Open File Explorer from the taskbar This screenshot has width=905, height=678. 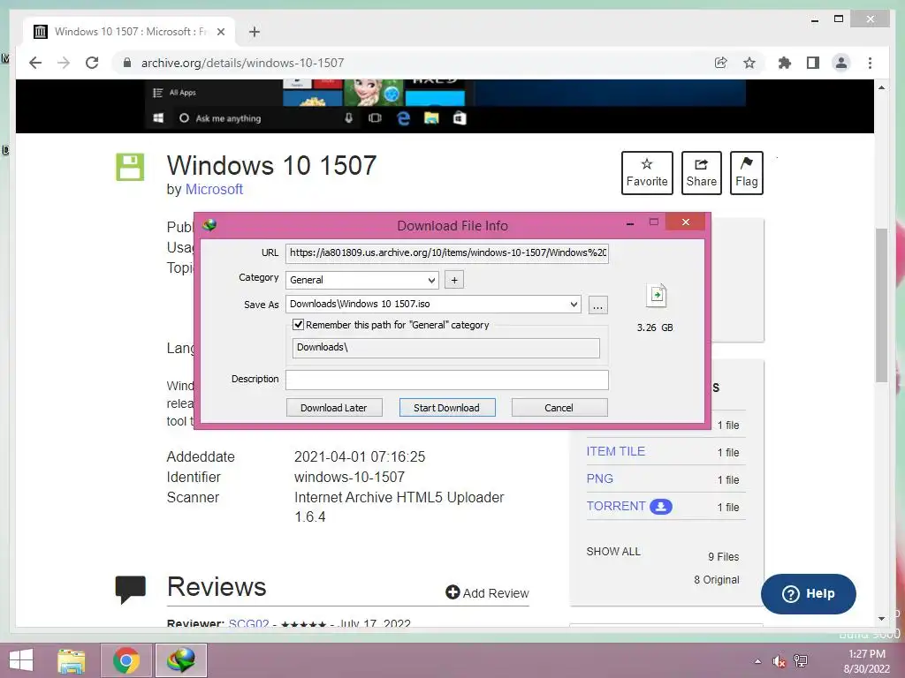[x=71, y=660]
